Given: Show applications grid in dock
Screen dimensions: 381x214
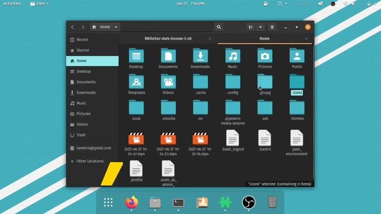Looking at the screenshot, I should (108, 202).
